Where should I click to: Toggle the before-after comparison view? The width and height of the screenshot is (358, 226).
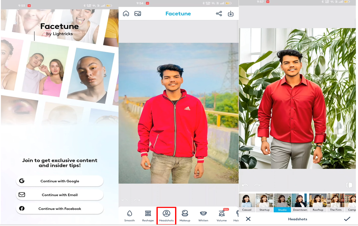point(349,185)
